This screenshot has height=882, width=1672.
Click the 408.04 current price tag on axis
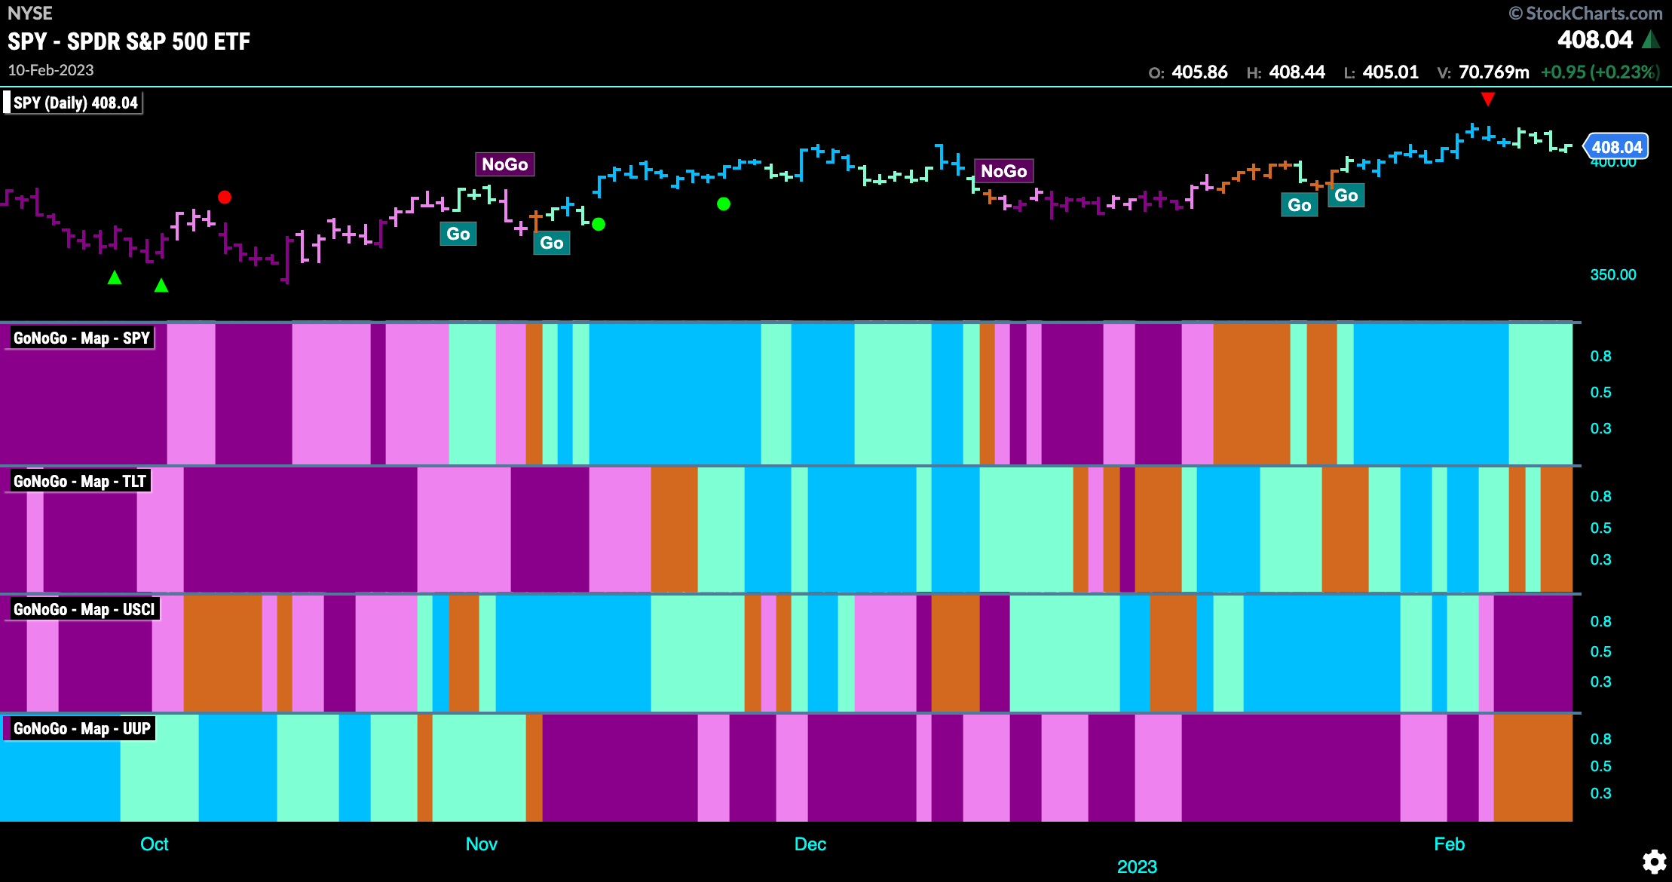[x=1616, y=147]
